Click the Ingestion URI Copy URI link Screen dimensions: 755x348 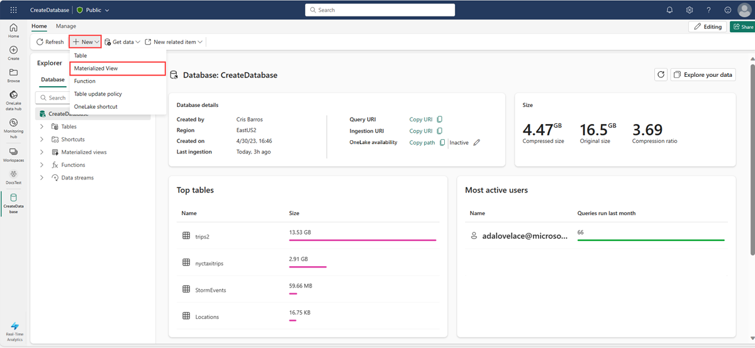click(x=420, y=131)
